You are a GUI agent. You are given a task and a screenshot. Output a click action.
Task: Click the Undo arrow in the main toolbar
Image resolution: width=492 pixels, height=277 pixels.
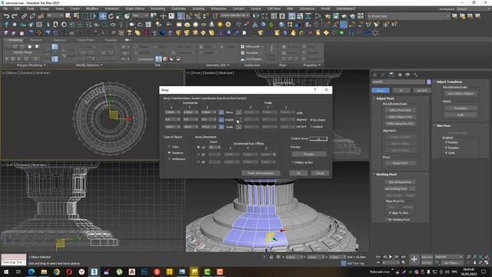click(x=6, y=16)
